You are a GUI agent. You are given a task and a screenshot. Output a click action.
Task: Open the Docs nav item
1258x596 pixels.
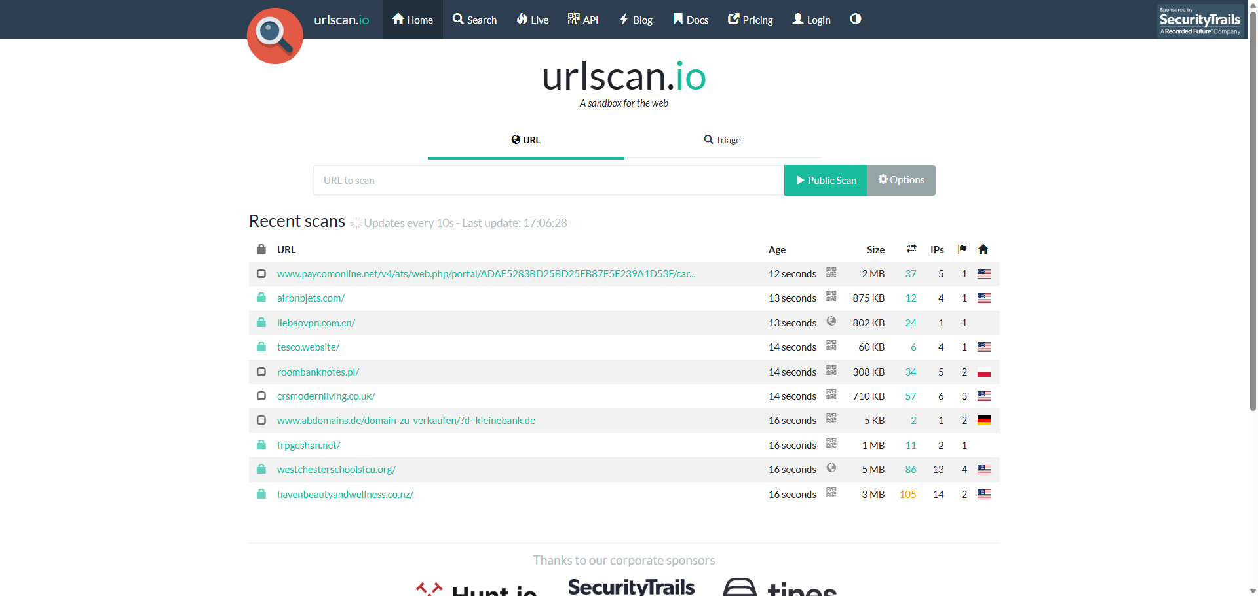691,20
